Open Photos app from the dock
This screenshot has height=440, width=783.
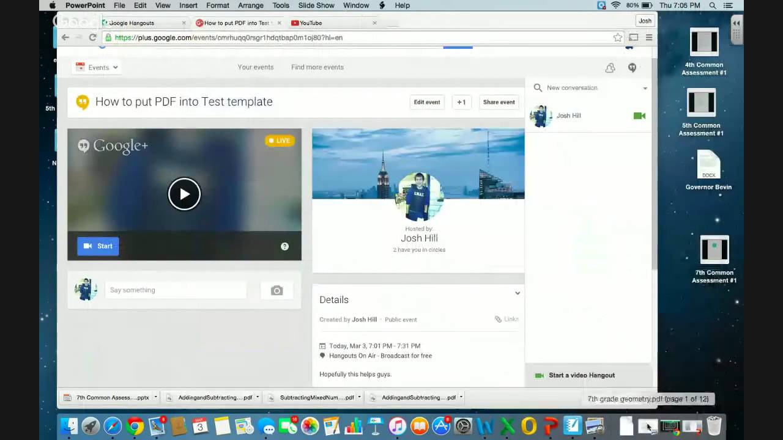(x=310, y=425)
